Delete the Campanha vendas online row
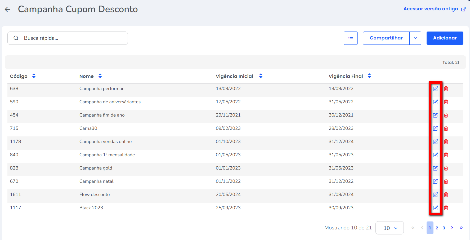The image size is (470, 240). (x=446, y=142)
